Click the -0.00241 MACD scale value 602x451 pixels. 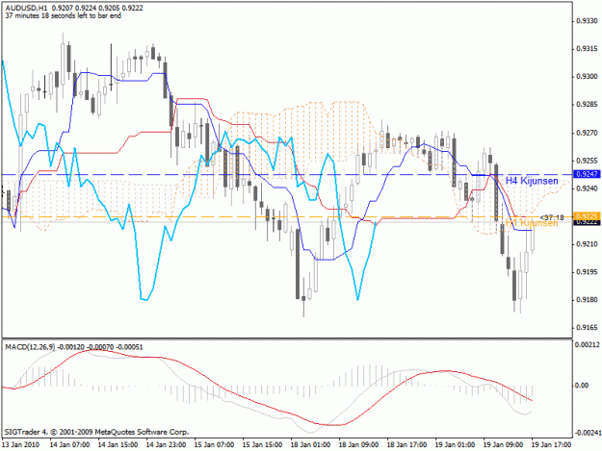588,433
